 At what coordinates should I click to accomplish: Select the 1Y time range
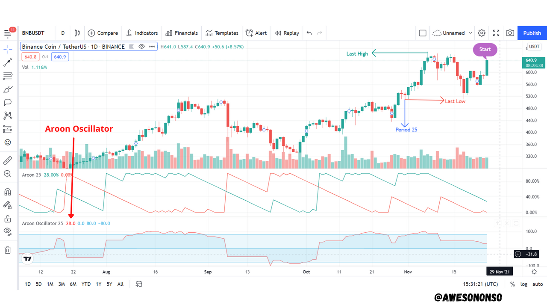tap(99, 284)
